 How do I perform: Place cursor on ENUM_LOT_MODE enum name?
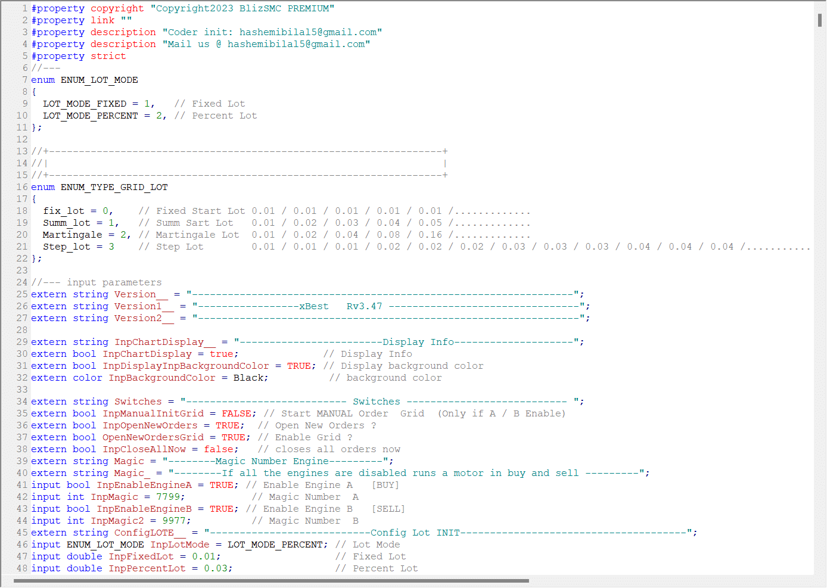tap(99, 80)
